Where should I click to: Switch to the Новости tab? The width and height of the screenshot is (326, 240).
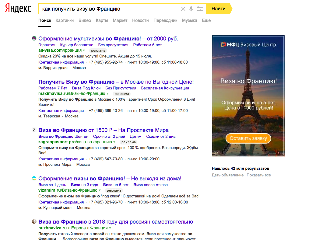[140, 20]
